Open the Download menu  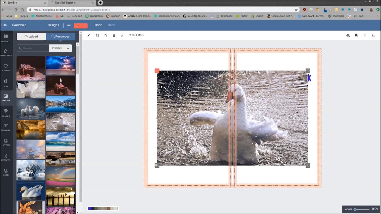19,25
